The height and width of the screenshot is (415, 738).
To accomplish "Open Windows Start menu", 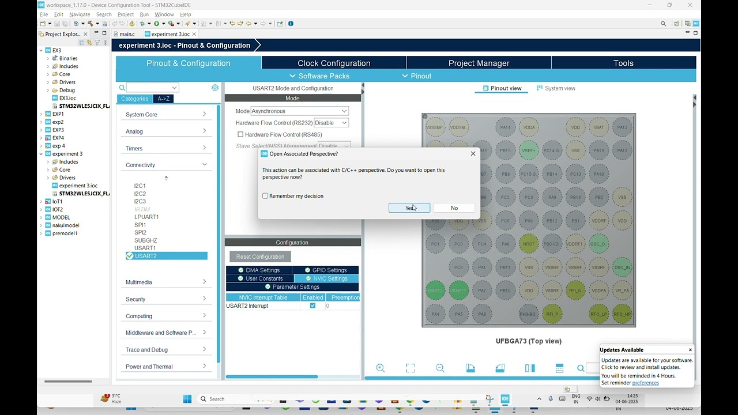I will (187, 399).
